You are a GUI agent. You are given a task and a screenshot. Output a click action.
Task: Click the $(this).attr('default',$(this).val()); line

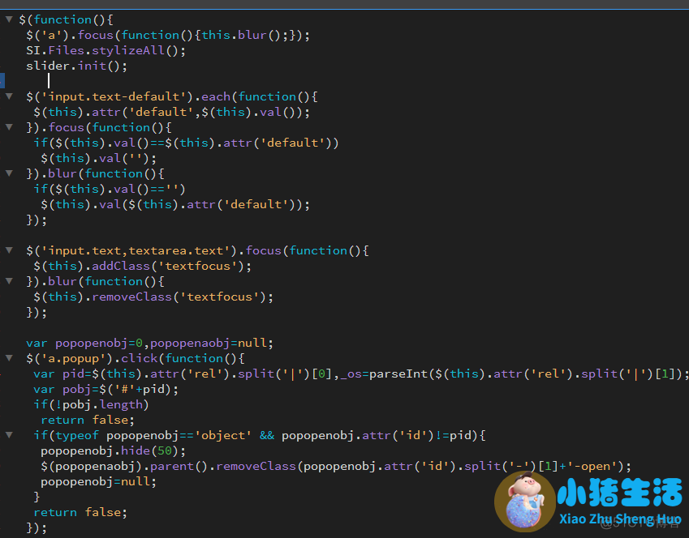pyautogui.click(x=172, y=112)
